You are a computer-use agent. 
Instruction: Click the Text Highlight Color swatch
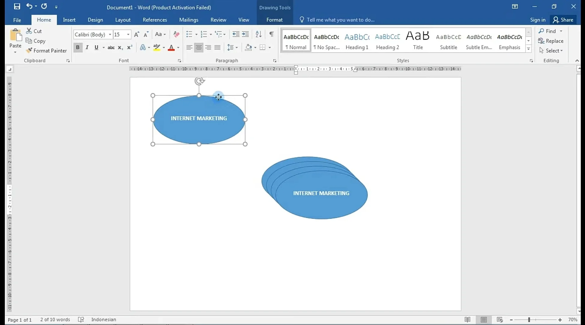pyautogui.click(x=156, y=48)
